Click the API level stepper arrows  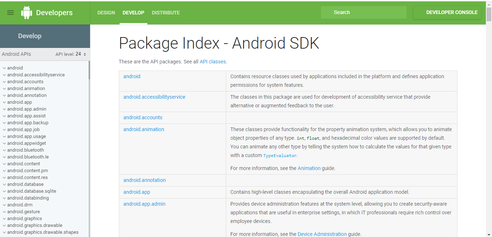click(85, 54)
